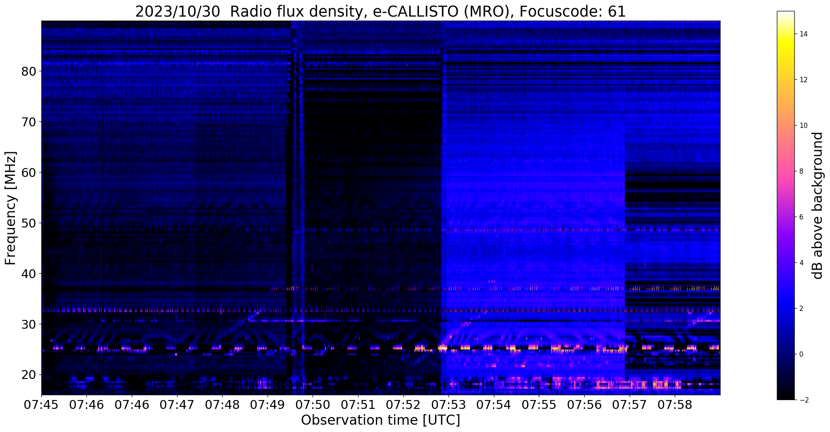The height and width of the screenshot is (432, 830).
Task: Click the bright burst onset at 07:53 near 25 MHz
Action: pyautogui.click(x=442, y=348)
